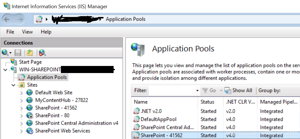Click the Default Web Site globe icon
The height and width of the screenshot is (139, 300).
click(x=29, y=93)
